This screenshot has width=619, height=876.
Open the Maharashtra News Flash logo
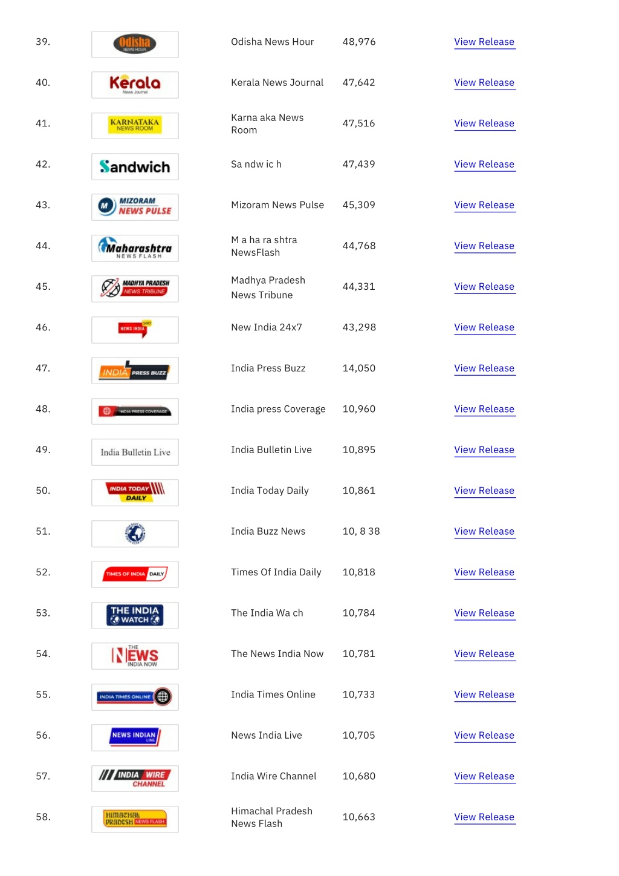click(135, 248)
